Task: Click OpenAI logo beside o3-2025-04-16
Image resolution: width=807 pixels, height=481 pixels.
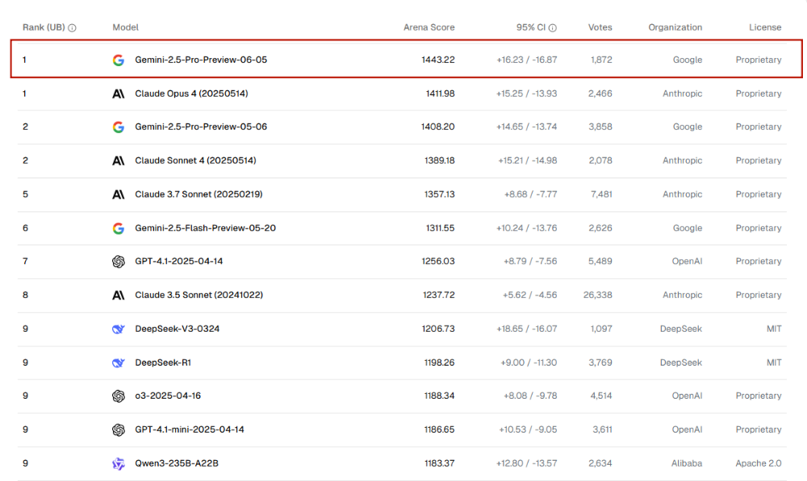Action: pyautogui.click(x=119, y=396)
